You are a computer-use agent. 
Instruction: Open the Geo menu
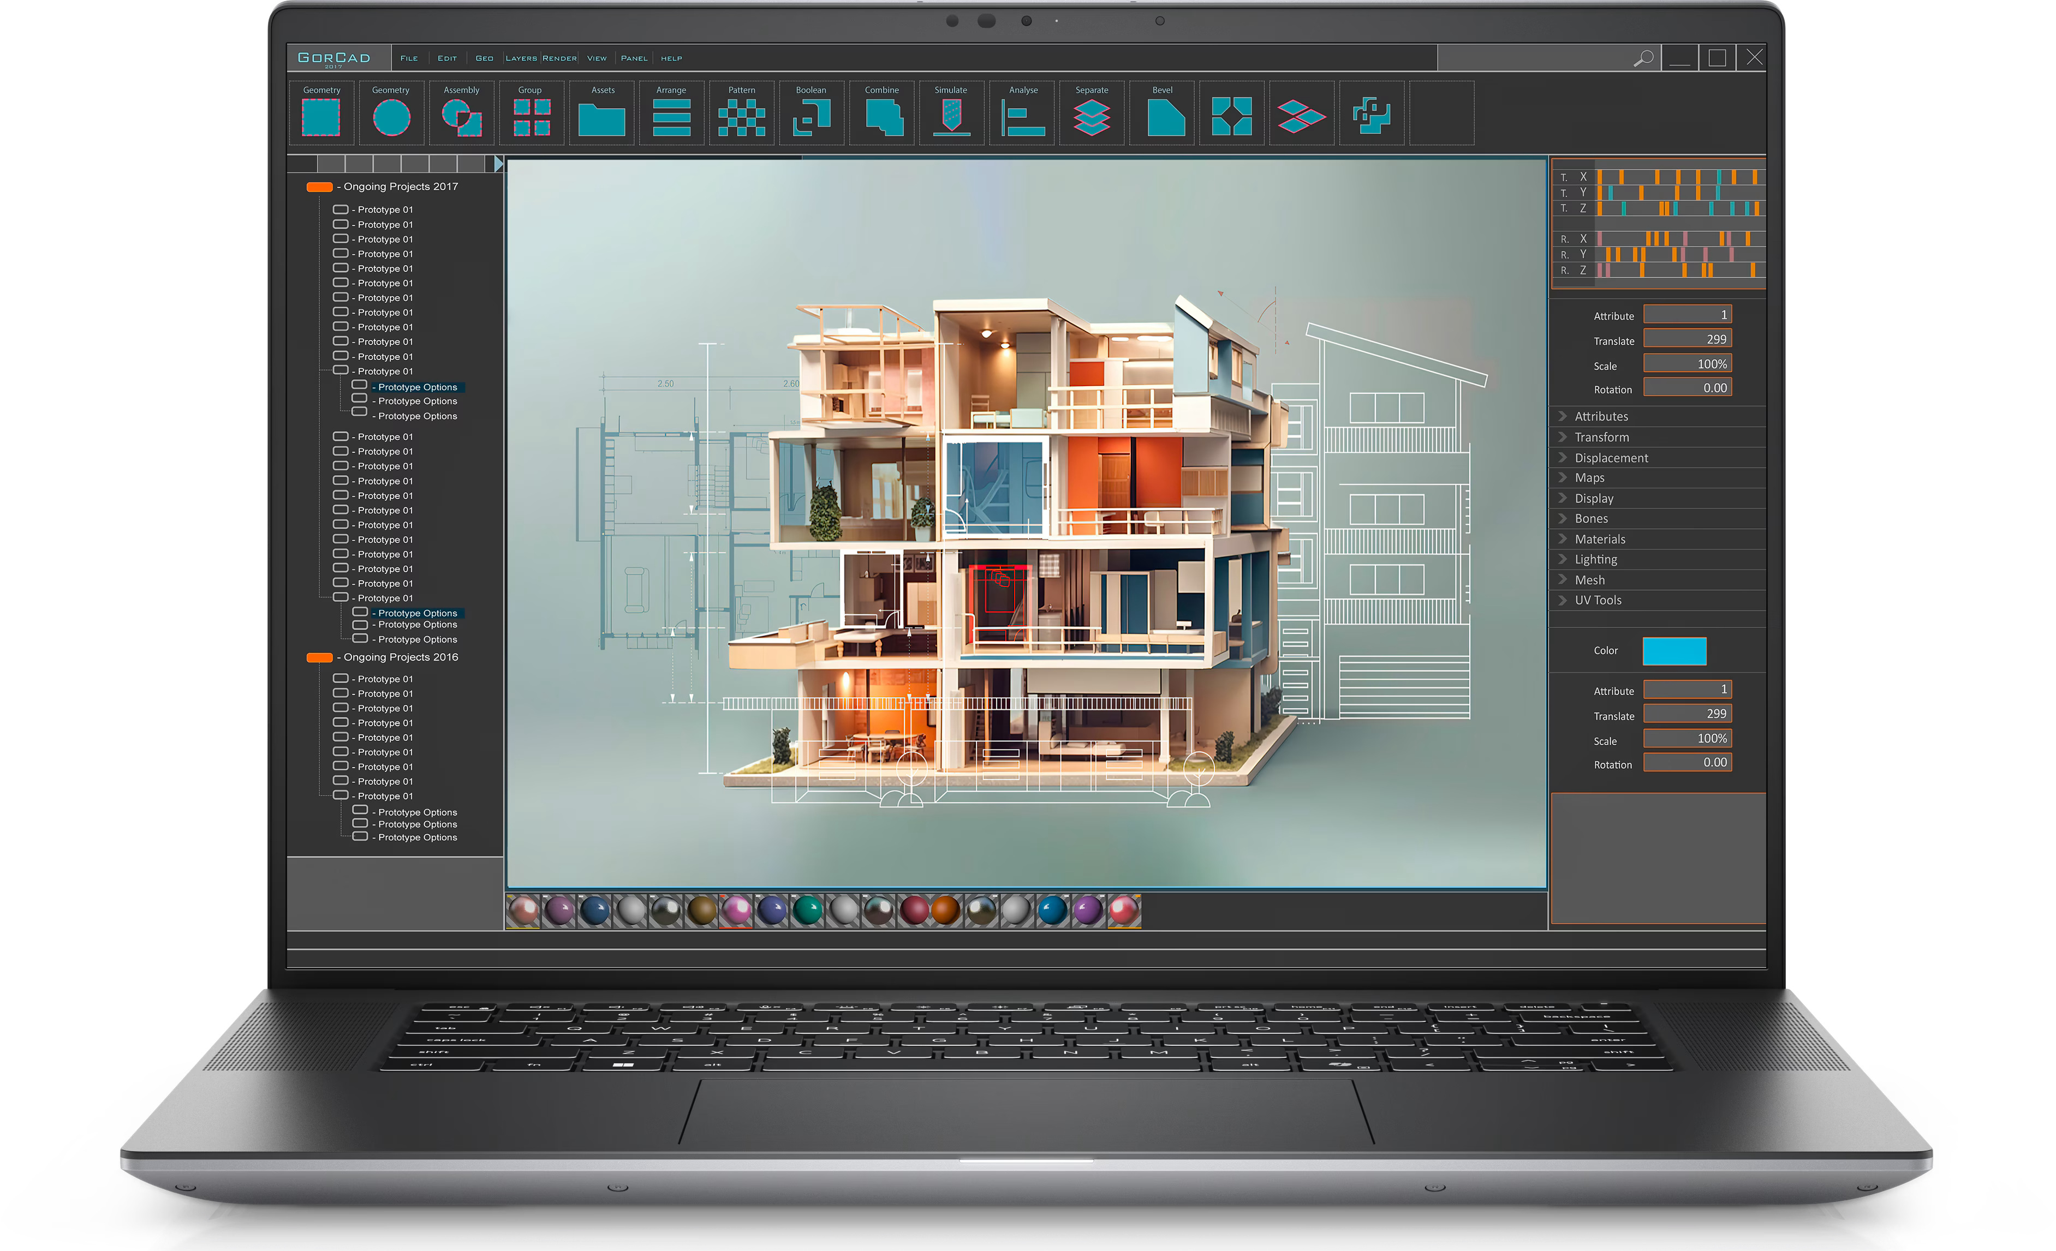(484, 58)
